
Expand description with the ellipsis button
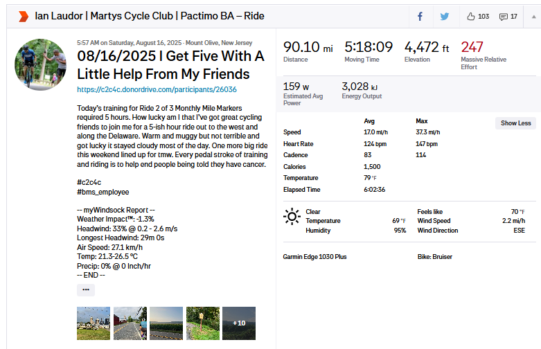(85, 290)
